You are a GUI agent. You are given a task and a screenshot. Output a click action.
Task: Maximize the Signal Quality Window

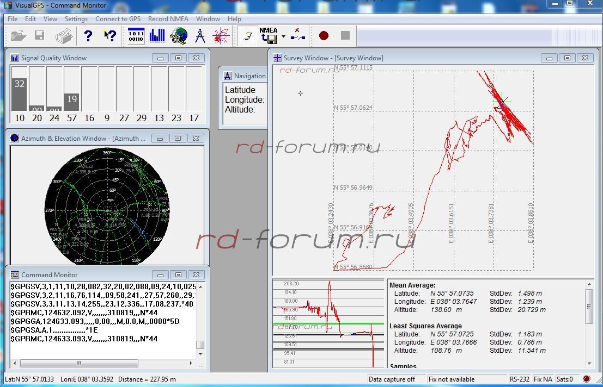click(x=178, y=58)
